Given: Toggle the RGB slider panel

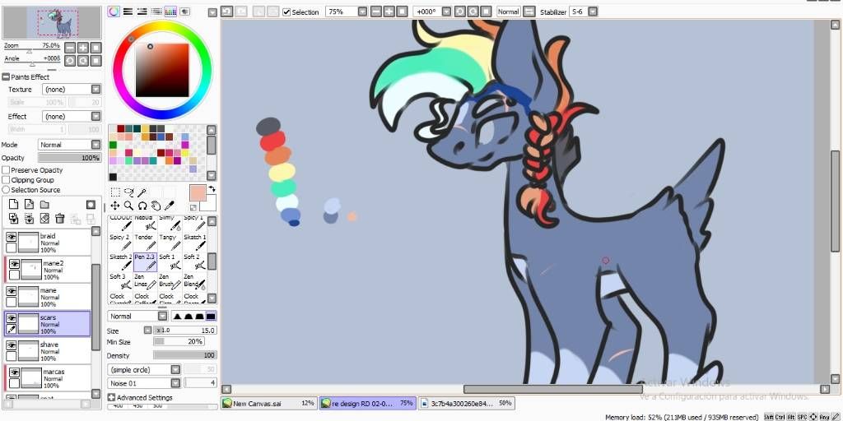Looking at the screenshot, I should [128, 12].
